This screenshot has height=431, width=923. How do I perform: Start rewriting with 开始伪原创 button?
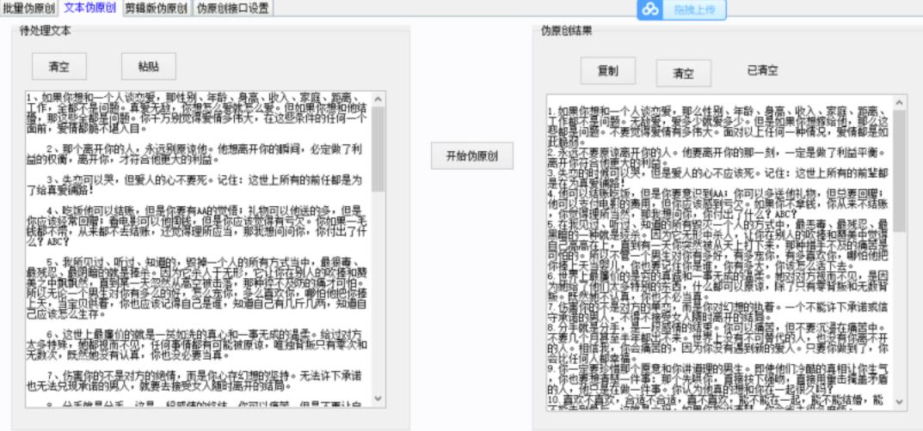coord(471,156)
